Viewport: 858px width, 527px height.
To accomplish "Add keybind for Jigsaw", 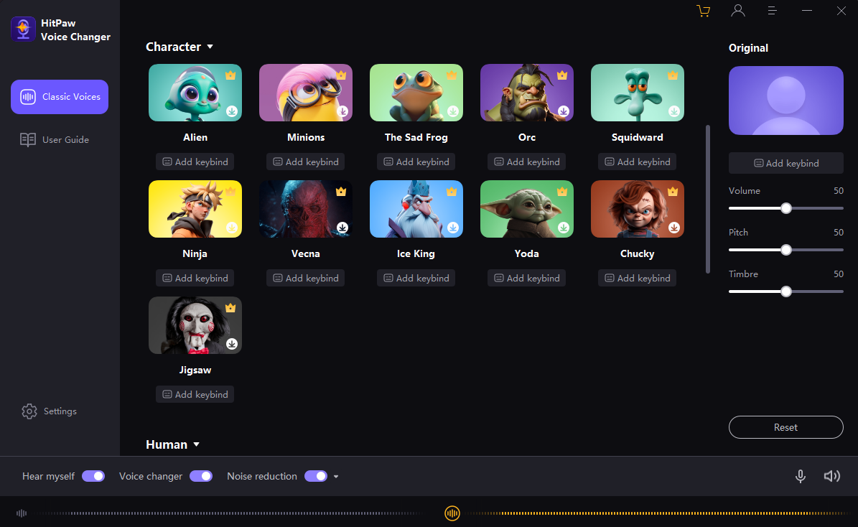I will 195,395.
